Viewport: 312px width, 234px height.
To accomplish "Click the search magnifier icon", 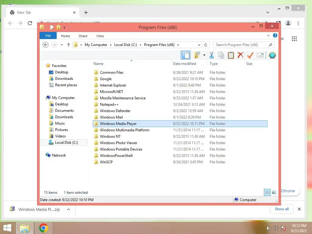I will (x=270, y=45).
